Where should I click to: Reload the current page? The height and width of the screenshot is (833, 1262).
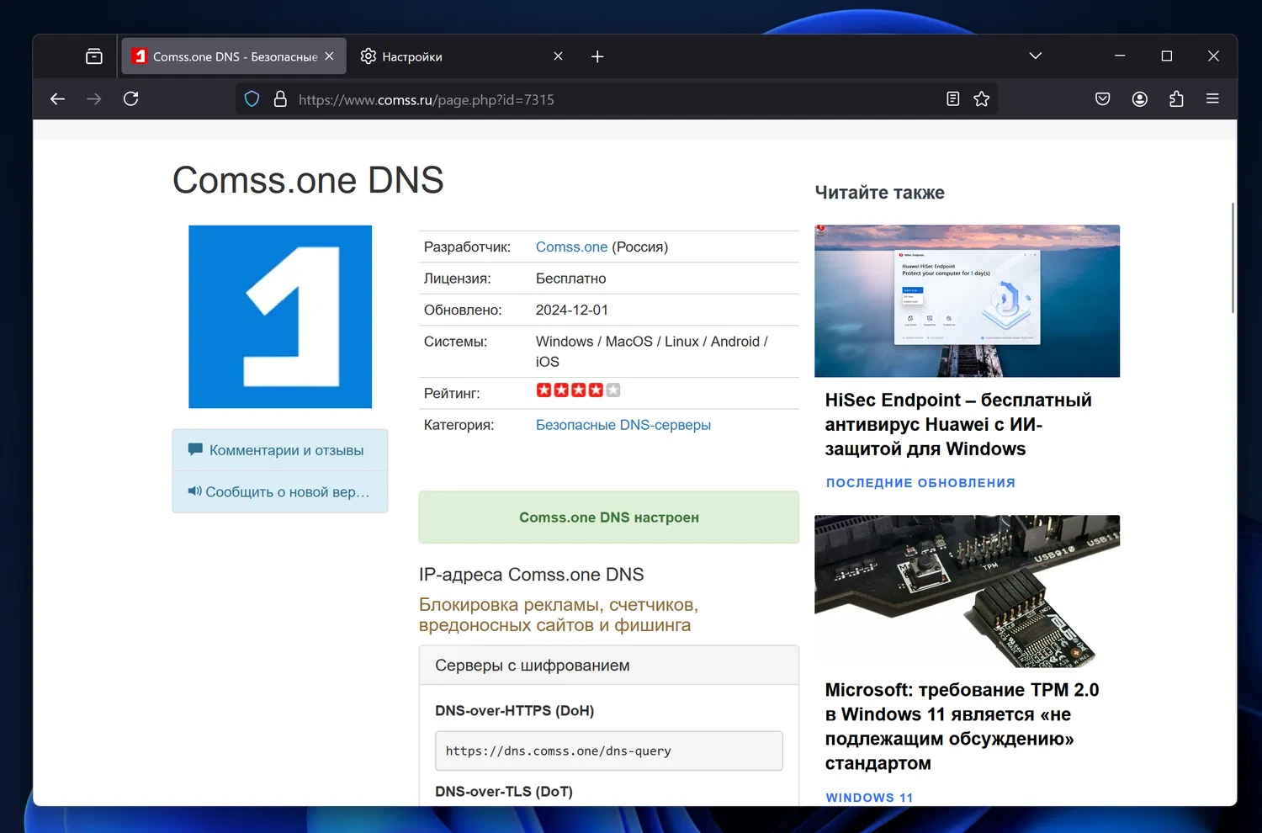[130, 99]
